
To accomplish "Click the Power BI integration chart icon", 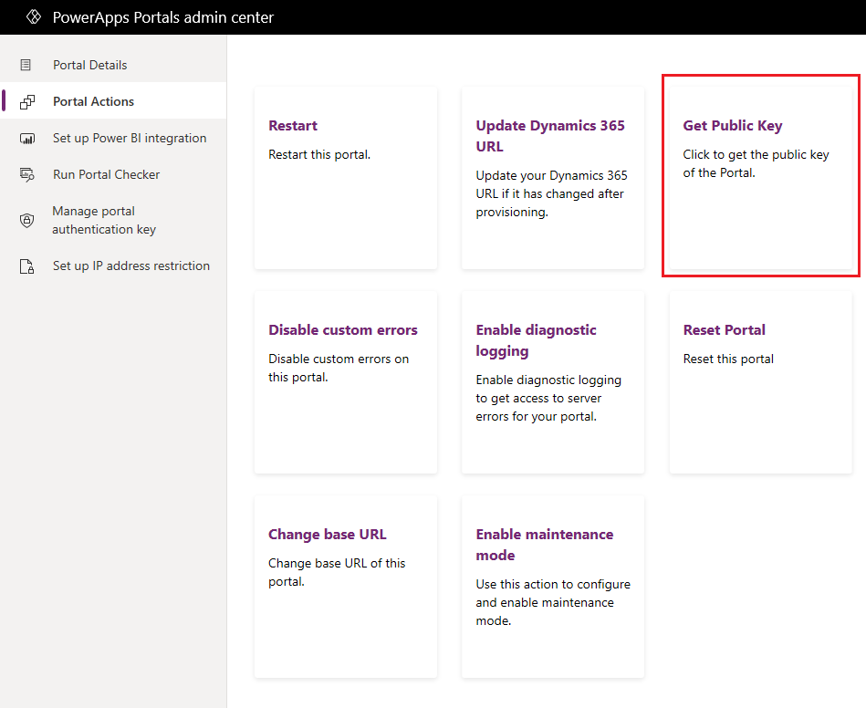I will point(27,138).
